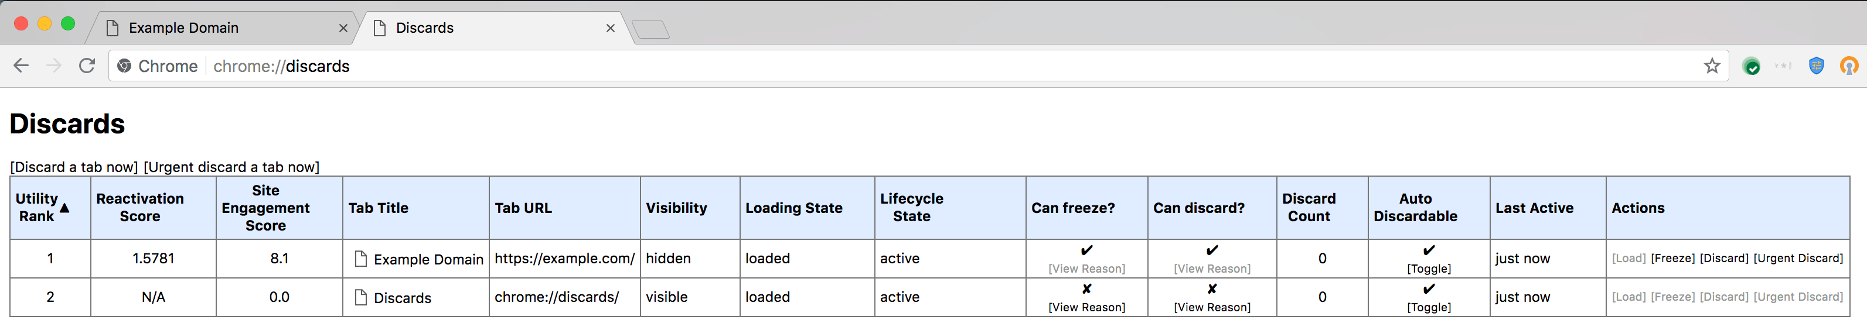Close the Example Domain tab
Screen dimensions: 1867x330
(343, 28)
